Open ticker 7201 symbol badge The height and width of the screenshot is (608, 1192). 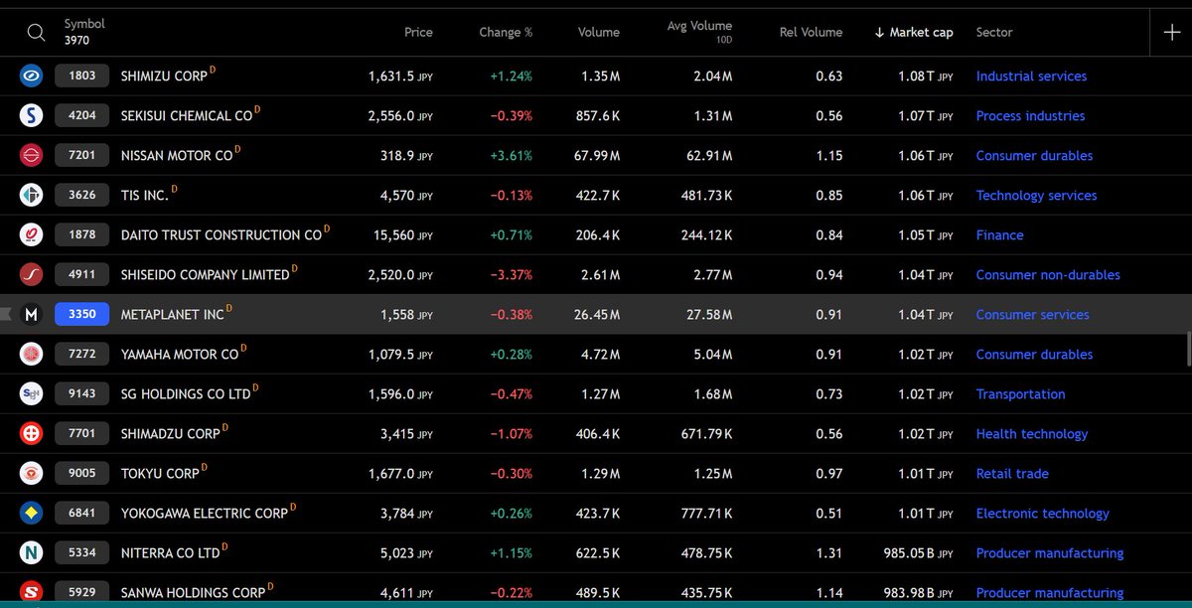tap(81, 155)
